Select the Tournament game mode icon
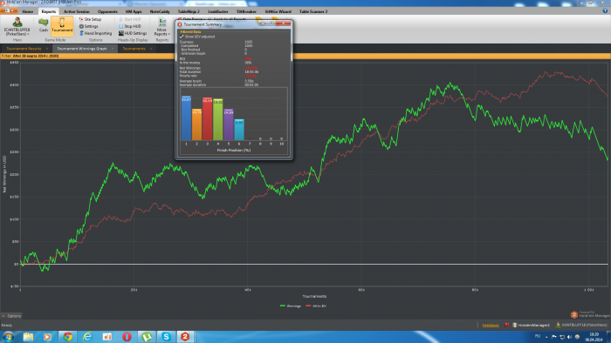 (62, 26)
